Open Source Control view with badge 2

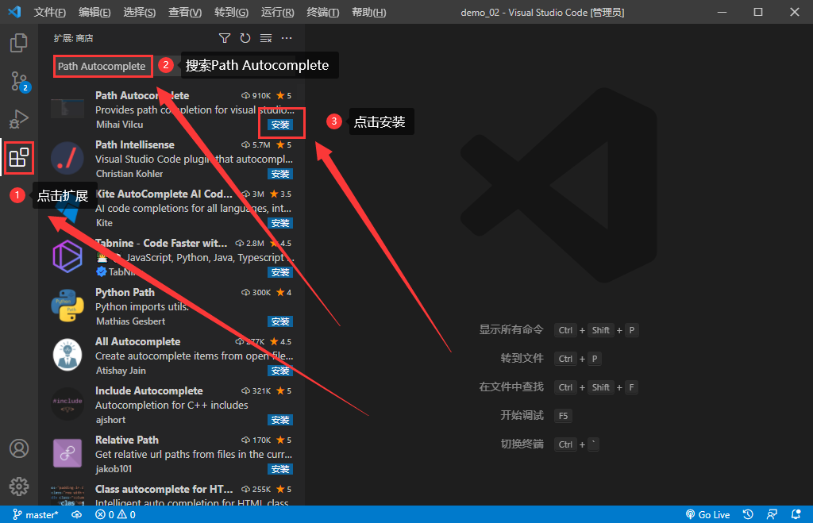pos(20,82)
